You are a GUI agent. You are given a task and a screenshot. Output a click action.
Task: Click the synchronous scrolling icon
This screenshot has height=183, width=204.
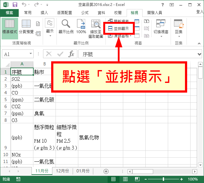(147, 28)
